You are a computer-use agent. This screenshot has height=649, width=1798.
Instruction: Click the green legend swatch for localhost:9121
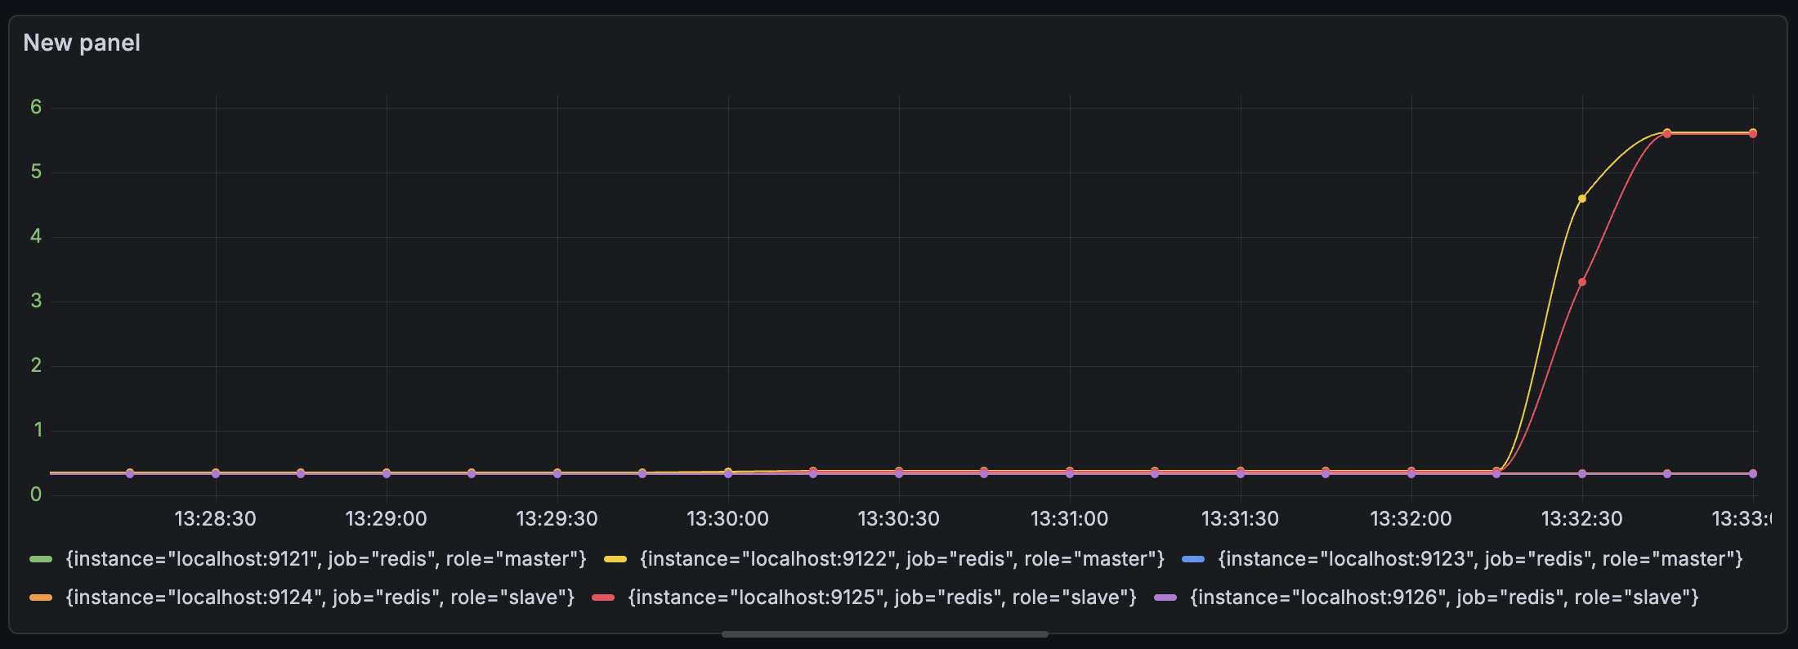pyautogui.click(x=41, y=559)
